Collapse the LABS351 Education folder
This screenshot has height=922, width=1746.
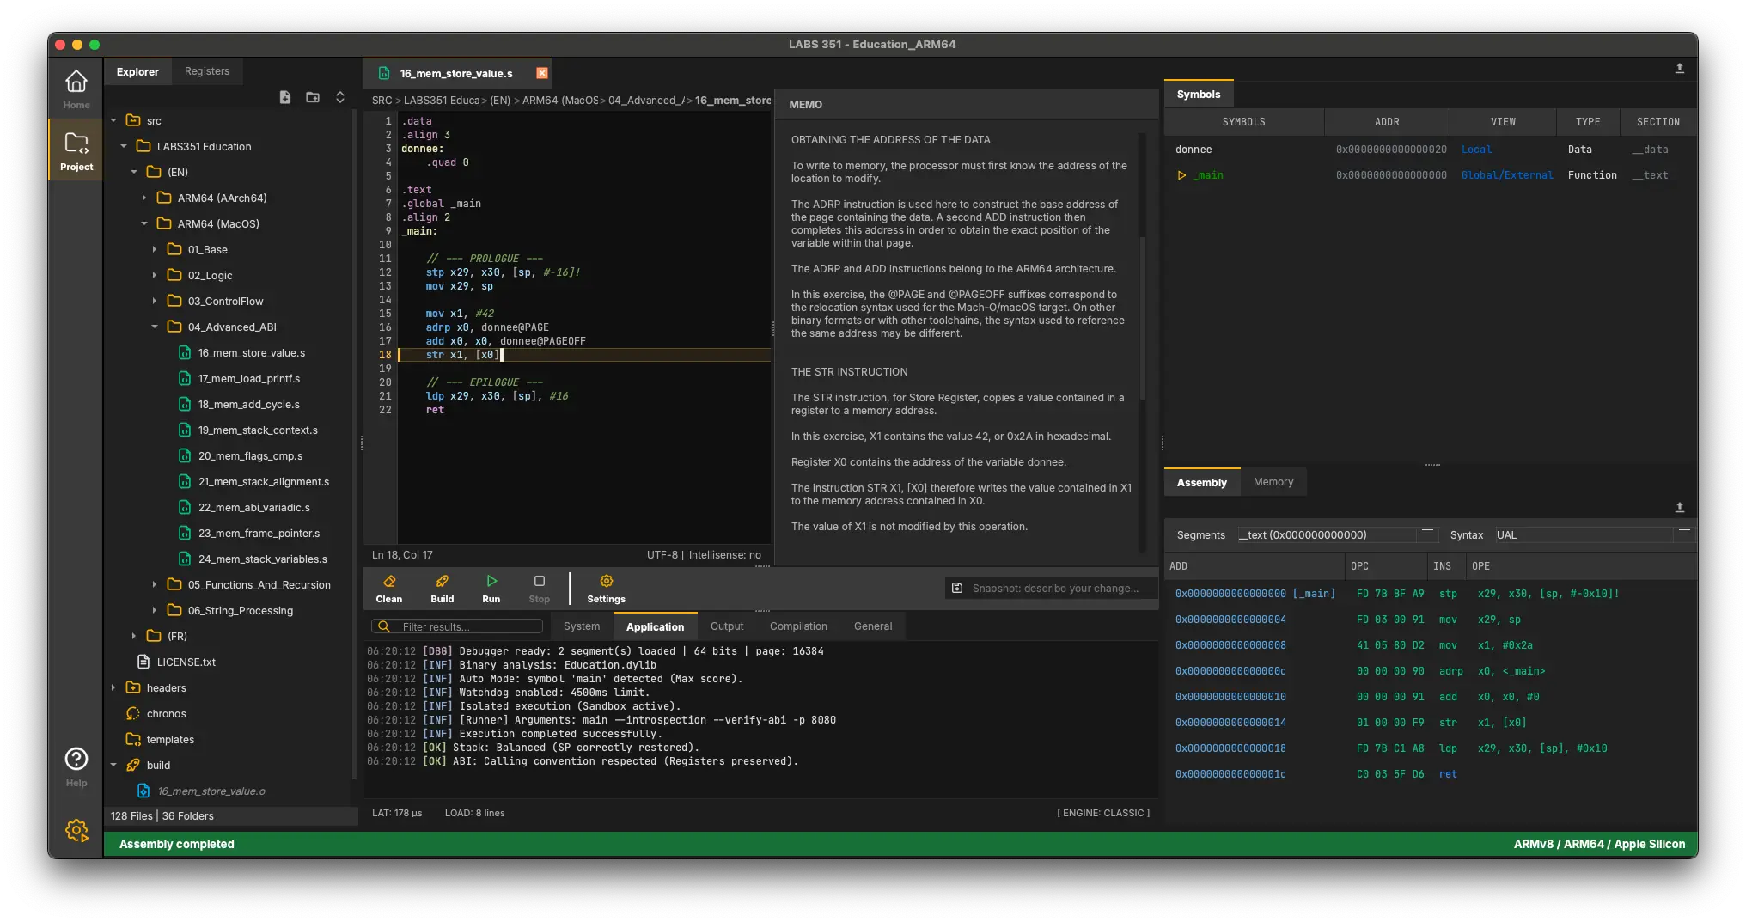tap(124, 146)
